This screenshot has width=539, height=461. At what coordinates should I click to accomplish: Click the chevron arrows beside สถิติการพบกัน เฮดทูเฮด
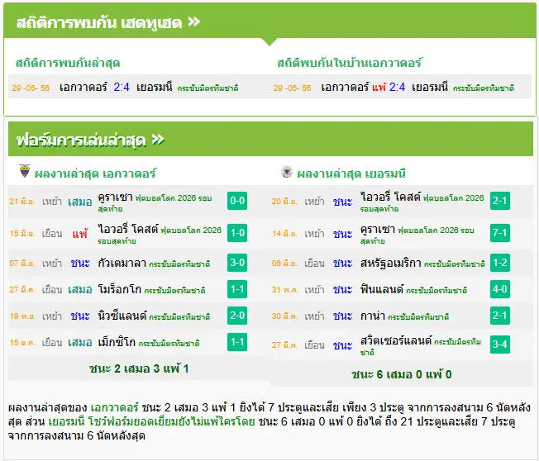pyautogui.click(x=194, y=22)
